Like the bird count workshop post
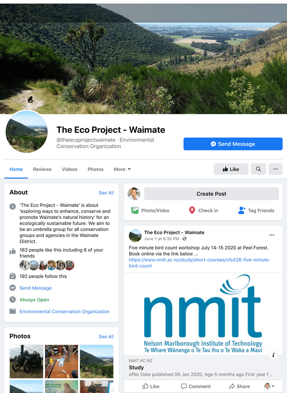287x393 pixels. pyautogui.click(x=151, y=386)
